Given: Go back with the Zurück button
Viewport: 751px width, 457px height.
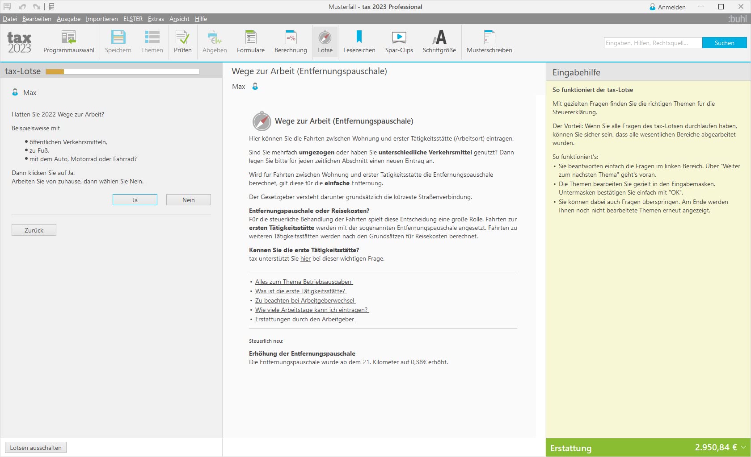Looking at the screenshot, I should 34,230.
